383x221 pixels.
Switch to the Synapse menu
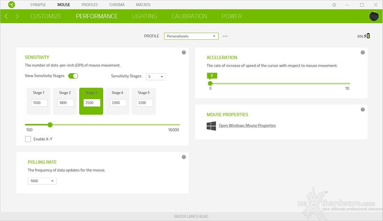coord(38,4)
